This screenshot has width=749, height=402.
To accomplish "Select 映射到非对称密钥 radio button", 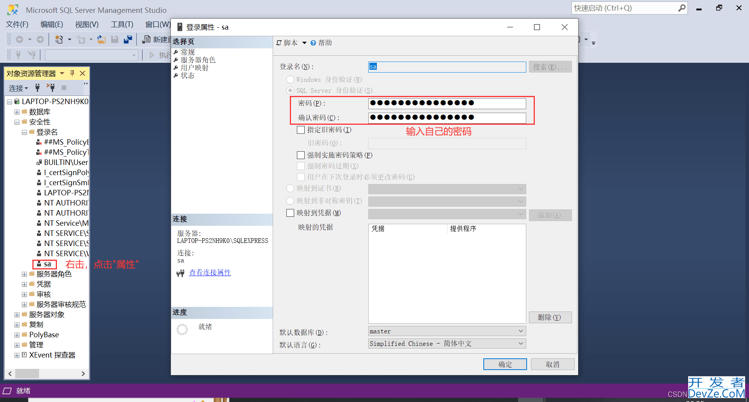I will [290, 201].
